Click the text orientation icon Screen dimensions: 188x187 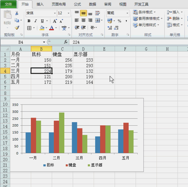[x=93, y=28]
